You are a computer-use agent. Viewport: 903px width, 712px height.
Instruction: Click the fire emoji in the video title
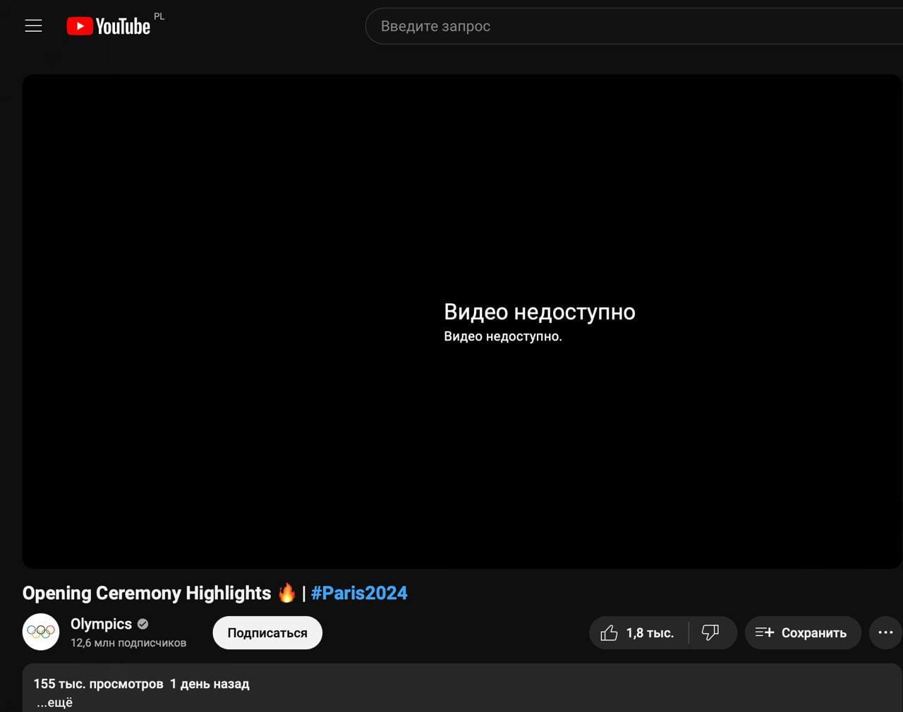pyautogui.click(x=286, y=593)
